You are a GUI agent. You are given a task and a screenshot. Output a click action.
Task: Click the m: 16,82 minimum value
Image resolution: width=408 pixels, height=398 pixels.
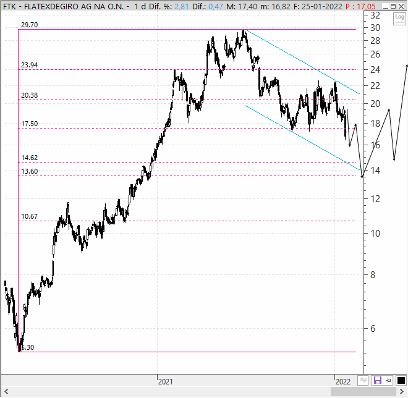pos(275,7)
